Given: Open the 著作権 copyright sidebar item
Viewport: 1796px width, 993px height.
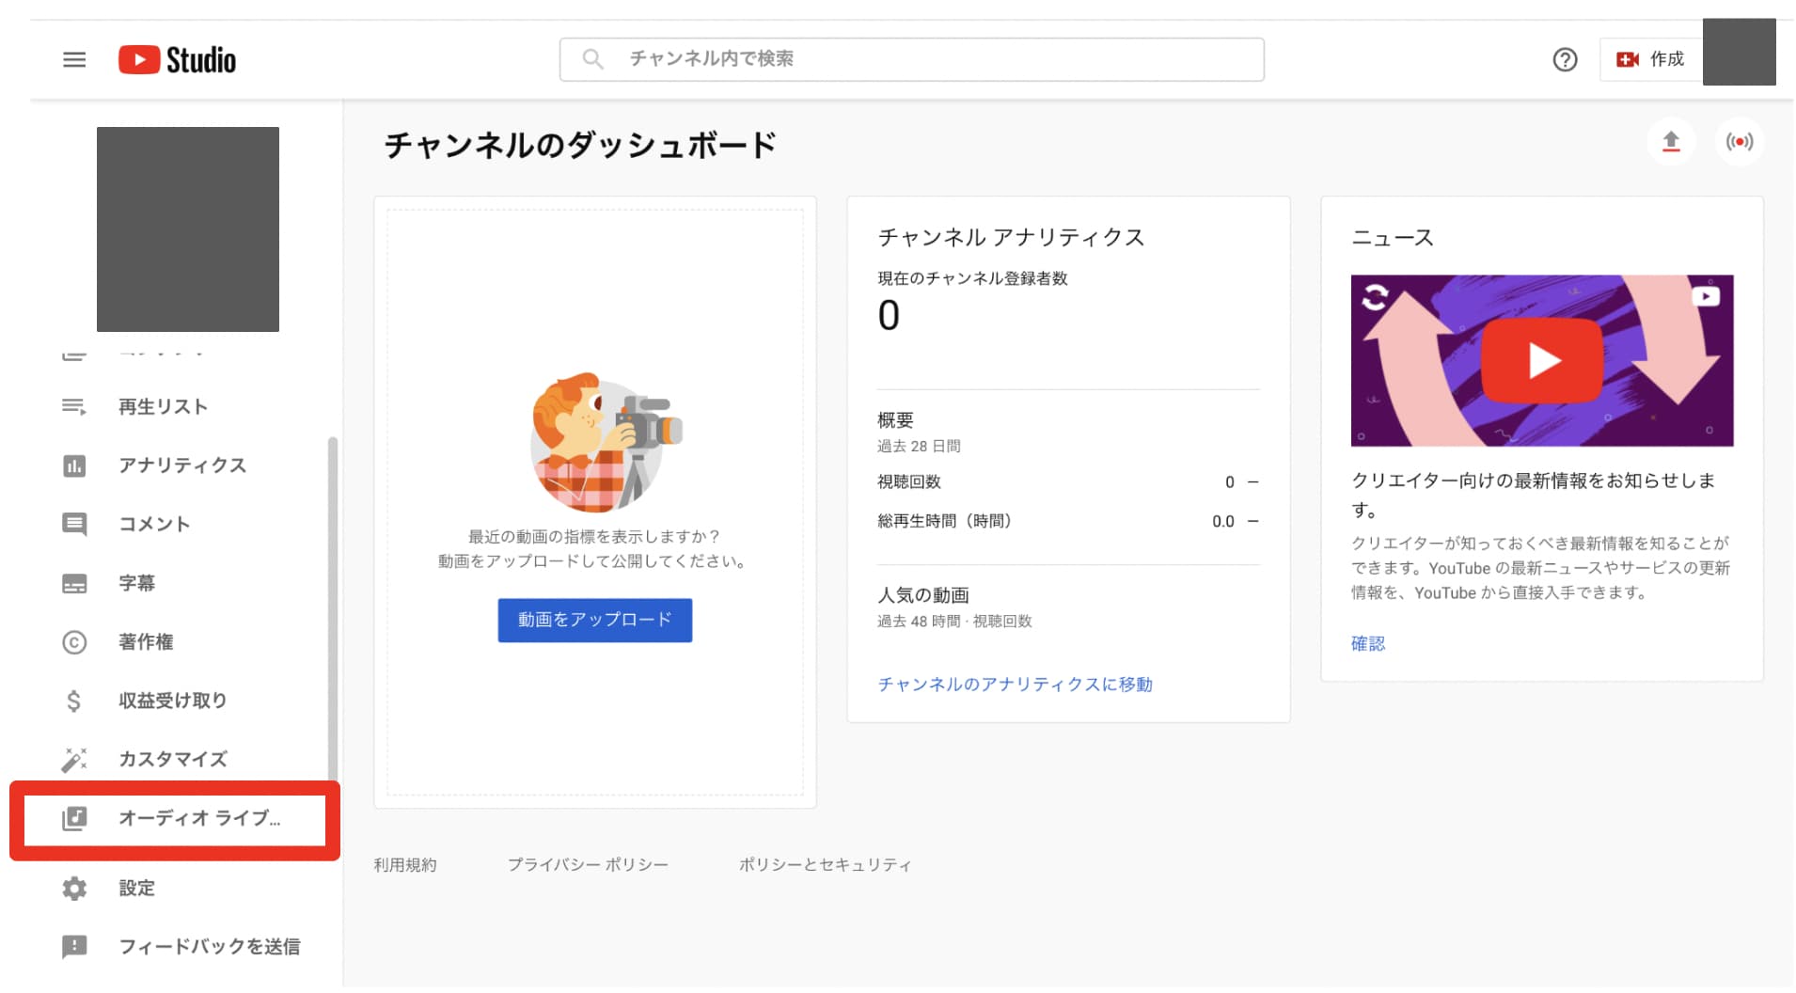Looking at the screenshot, I should point(146,642).
